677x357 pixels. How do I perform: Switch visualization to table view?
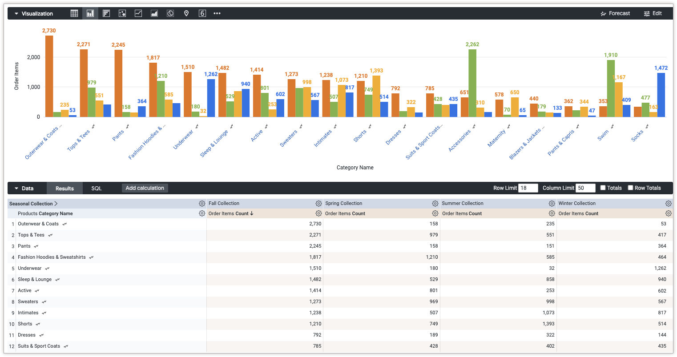pos(74,13)
